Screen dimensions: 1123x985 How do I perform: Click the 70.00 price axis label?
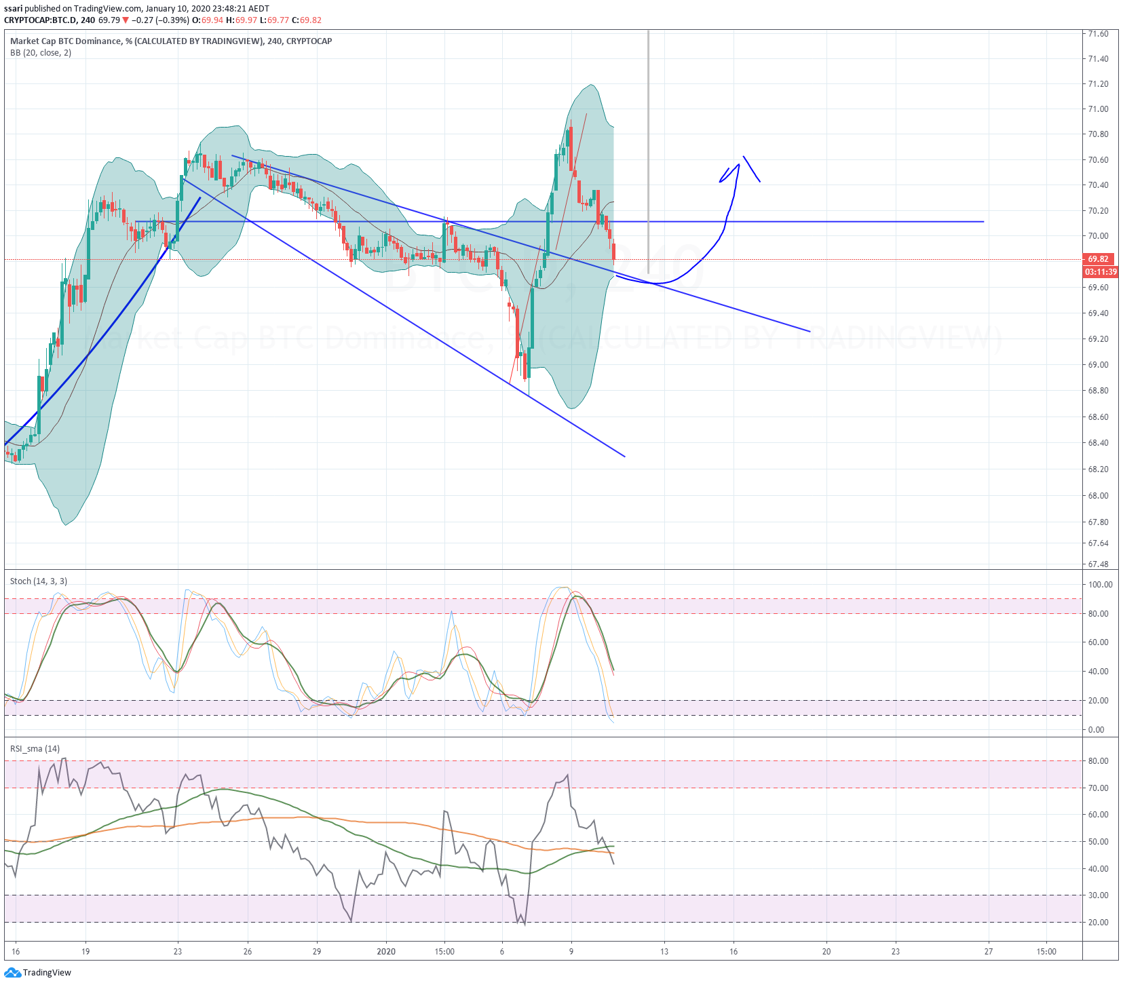coord(1099,236)
